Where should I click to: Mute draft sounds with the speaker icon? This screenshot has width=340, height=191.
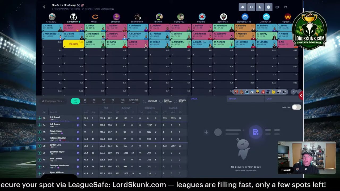point(251,7)
